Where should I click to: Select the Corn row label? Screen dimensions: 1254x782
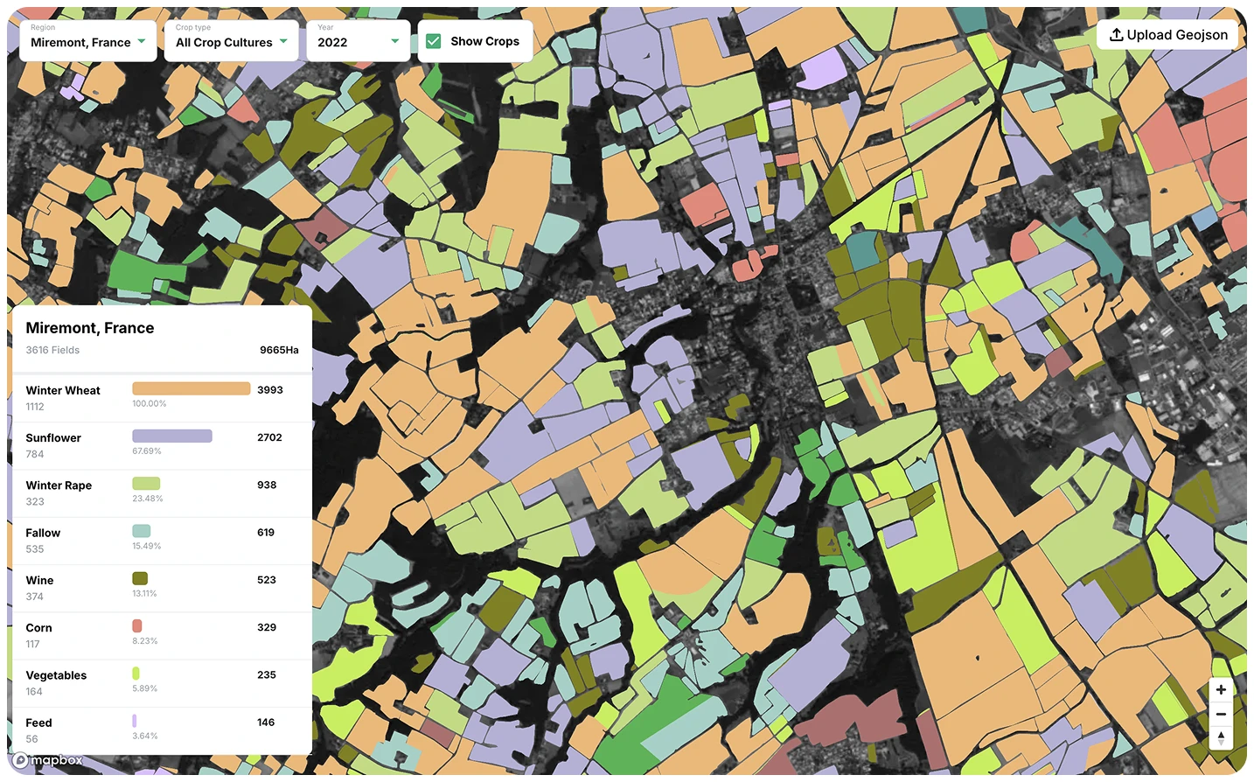coord(38,628)
